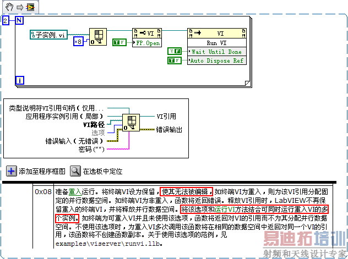Viewport: 348px width, 259px height.
Task: Click the 0x08 table cell
Action: tap(43, 192)
